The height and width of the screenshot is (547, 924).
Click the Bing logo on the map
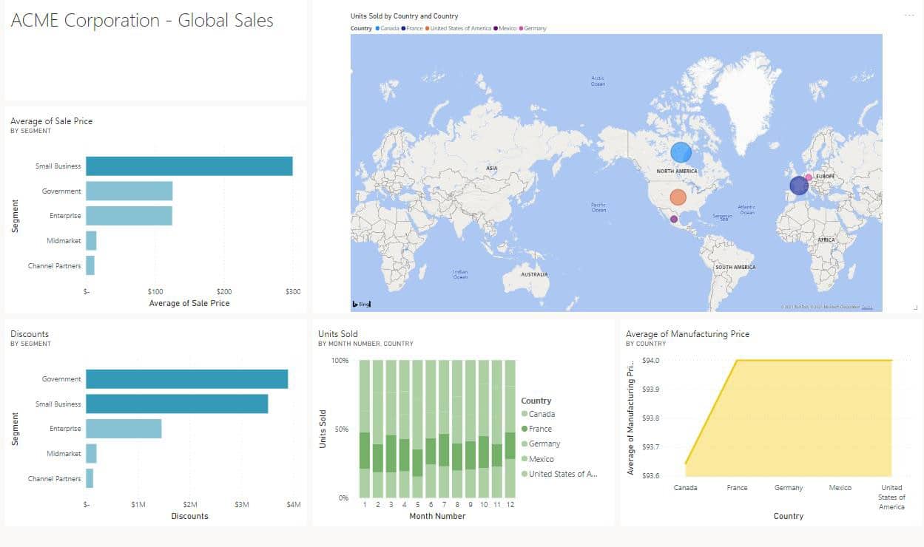point(361,303)
